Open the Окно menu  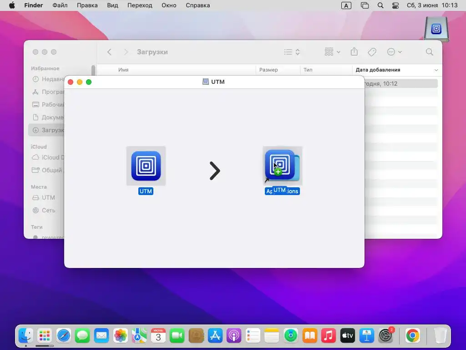[169, 5]
